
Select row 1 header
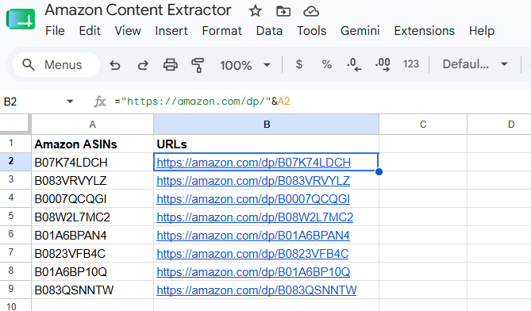pos(15,144)
